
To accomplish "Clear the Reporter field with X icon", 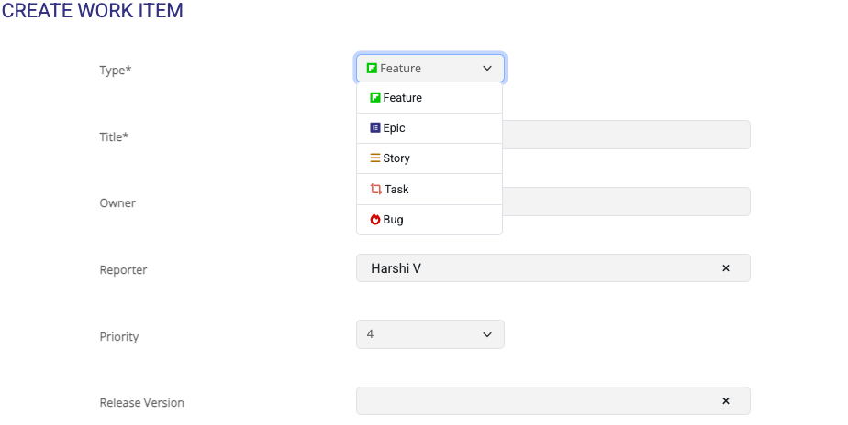I will [725, 268].
